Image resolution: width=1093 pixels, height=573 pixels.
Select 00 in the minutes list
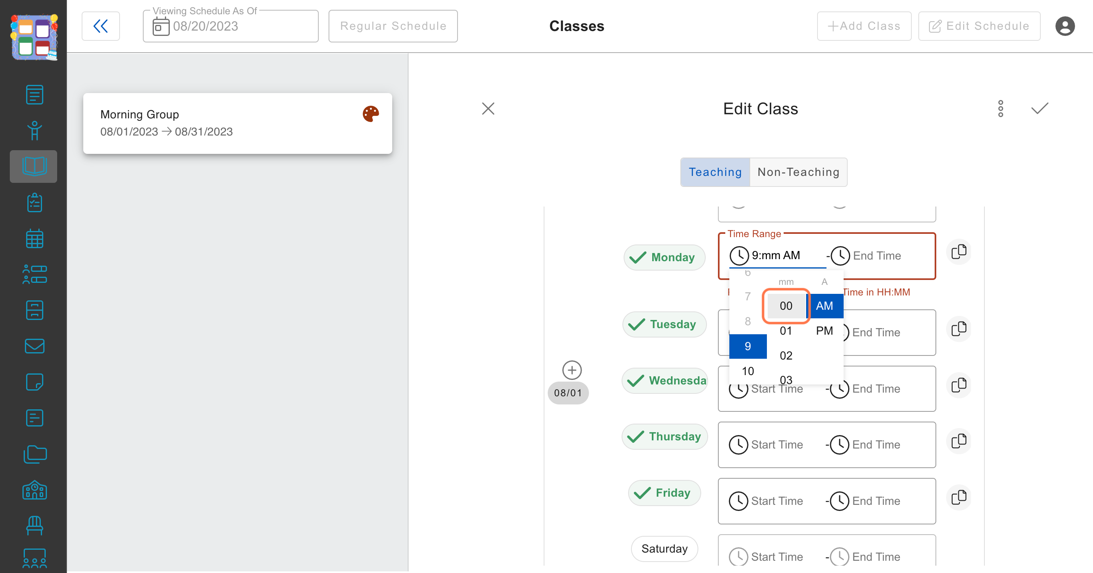click(x=786, y=306)
